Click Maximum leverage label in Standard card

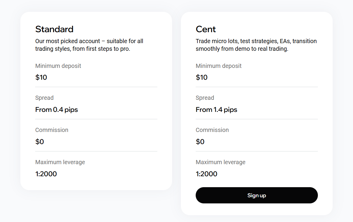(x=60, y=162)
